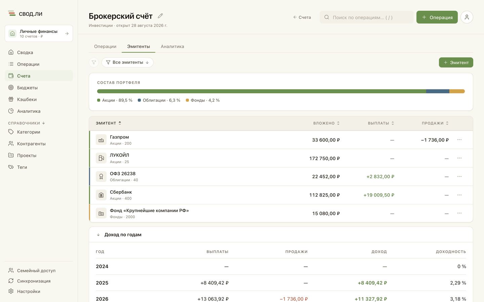Image resolution: width=484 pixels, height=302 pixels.
Task: Click the Синхронизация sync icon
Action: pos(11,281)
